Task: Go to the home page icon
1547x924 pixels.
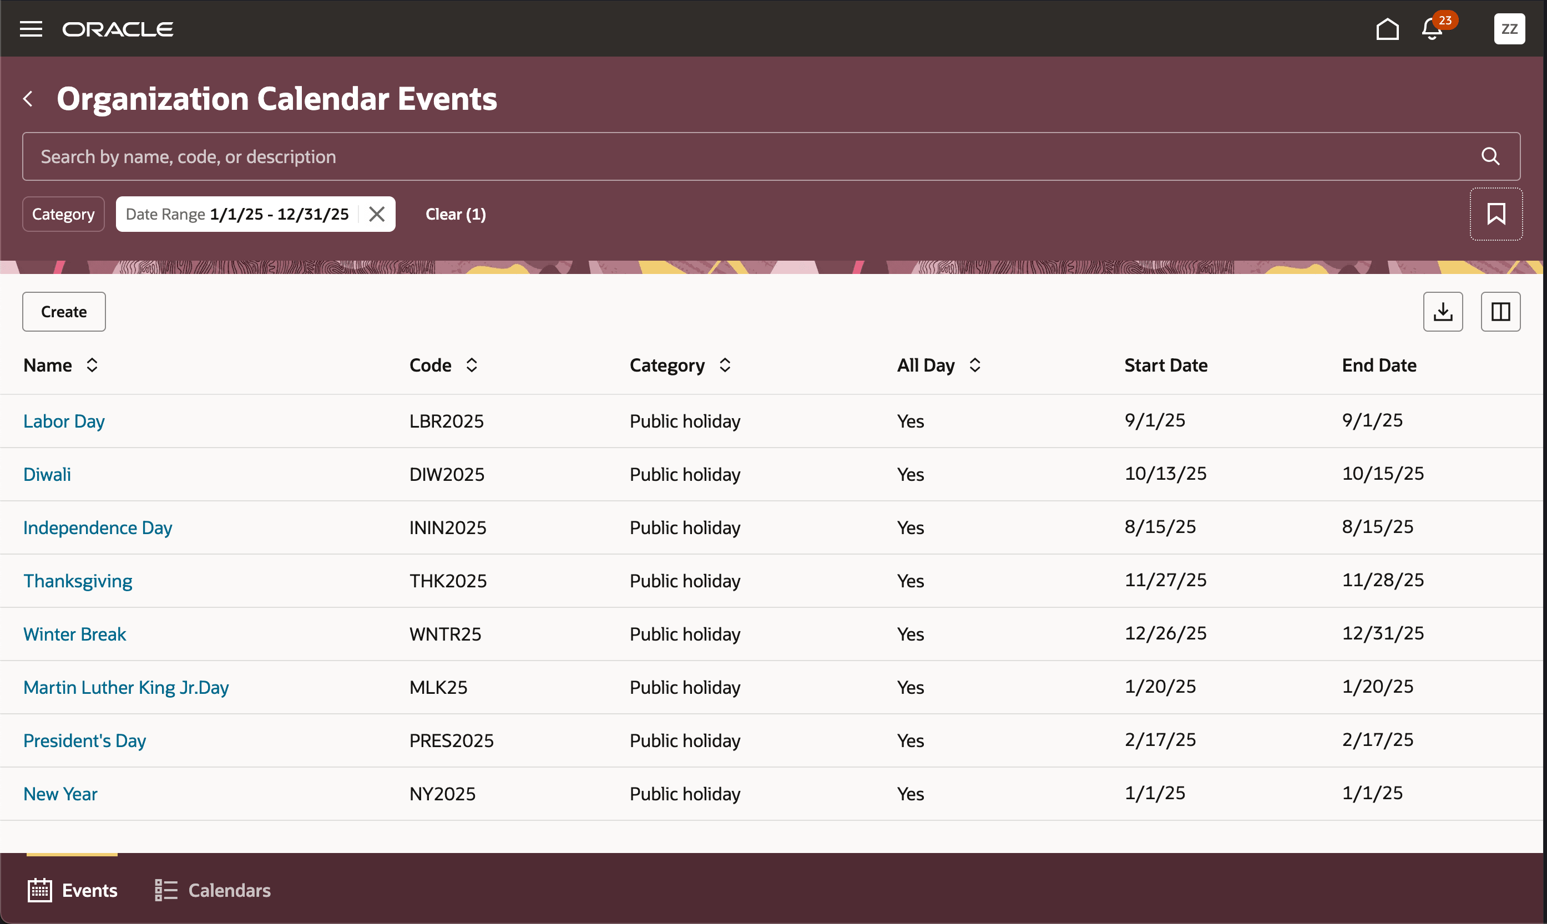Action: (1388, 29)
